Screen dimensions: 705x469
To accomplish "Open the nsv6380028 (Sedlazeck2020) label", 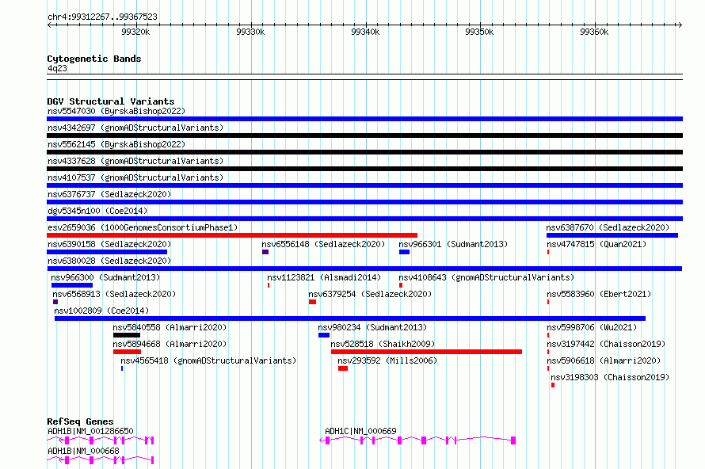I will tap(109, 261).
